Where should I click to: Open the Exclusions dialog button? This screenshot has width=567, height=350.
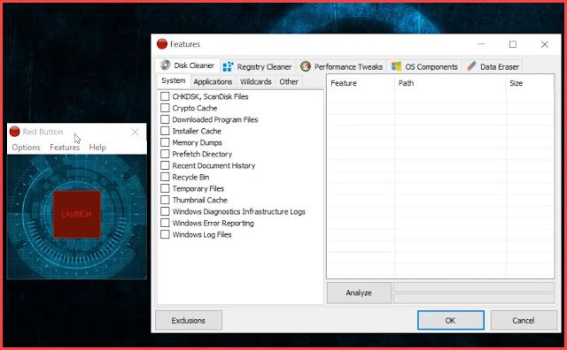[189, 321]
